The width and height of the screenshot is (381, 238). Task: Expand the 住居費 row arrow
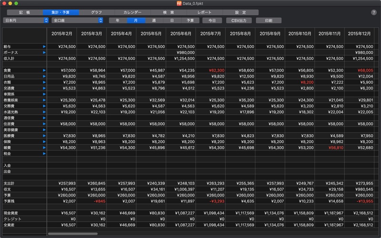coord(44,124)
